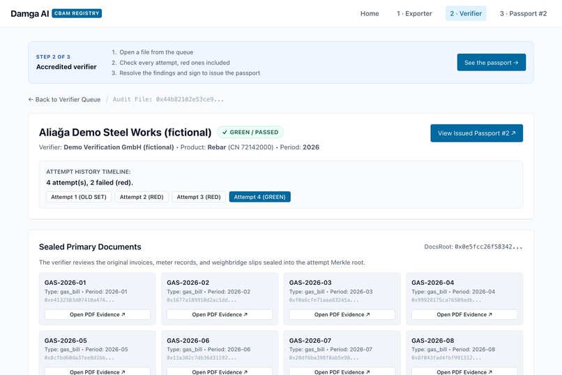The height and width of the screenshot is (375, 562).
Task: Click the STEP 2 OF 3 label
Action: (53, 57)
